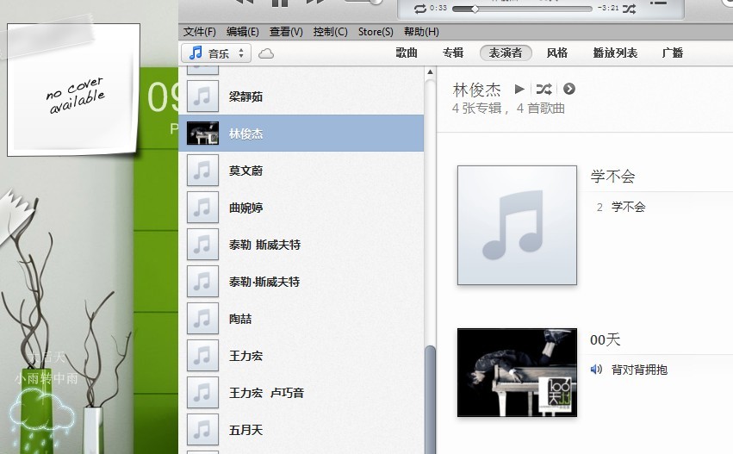Click the desktop weather text 小雨转中雨
This screenshot has height=454, width=733.
click(x=46, y=378)
